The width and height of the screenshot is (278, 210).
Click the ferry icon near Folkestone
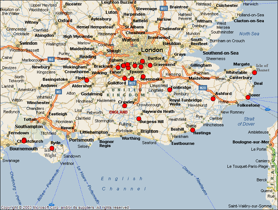coord(268,108)
